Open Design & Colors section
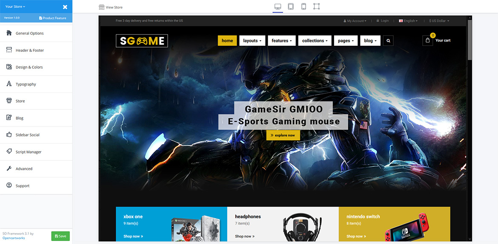This screenshot has height=244, width=498. coord(36,67)
